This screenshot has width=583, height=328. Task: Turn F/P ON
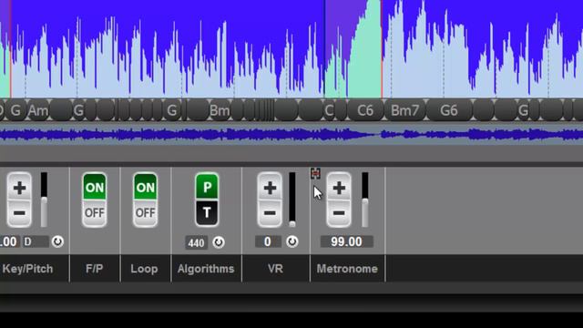click(x=95, y=187)
